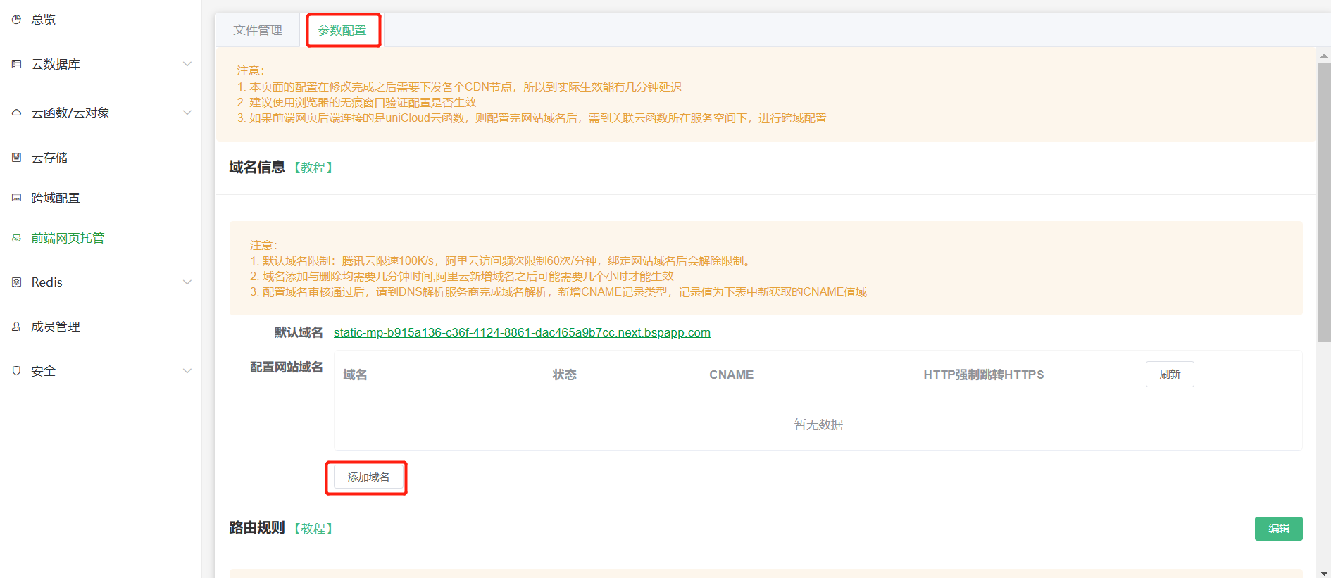Click the HTTP强制跳转HTTPS column header

coord(984,375)
